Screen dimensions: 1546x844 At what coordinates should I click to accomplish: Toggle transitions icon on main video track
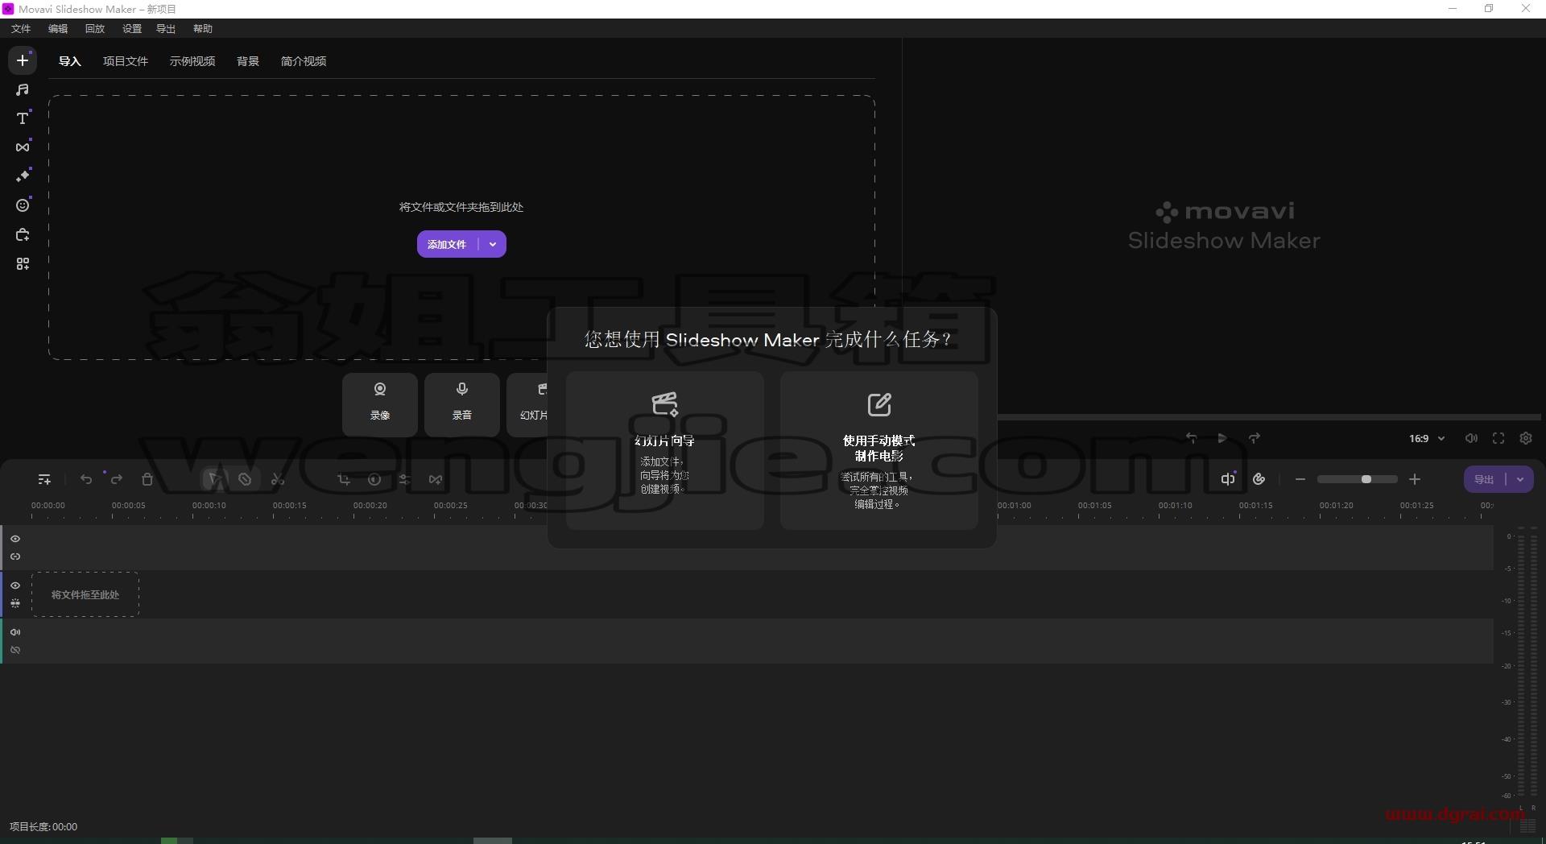15,603
